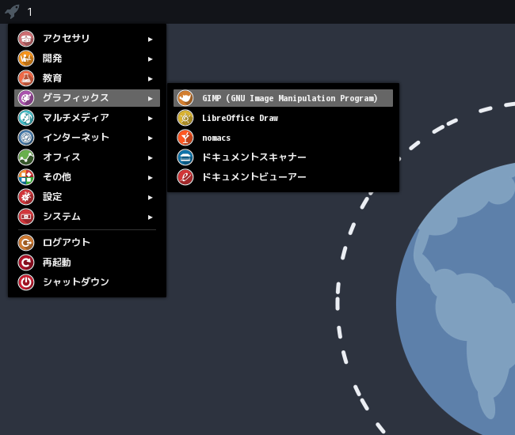515x435 pixels.
Task: Launch ドキュメントスキャナー from the submenu
Action: coord(283,157)
